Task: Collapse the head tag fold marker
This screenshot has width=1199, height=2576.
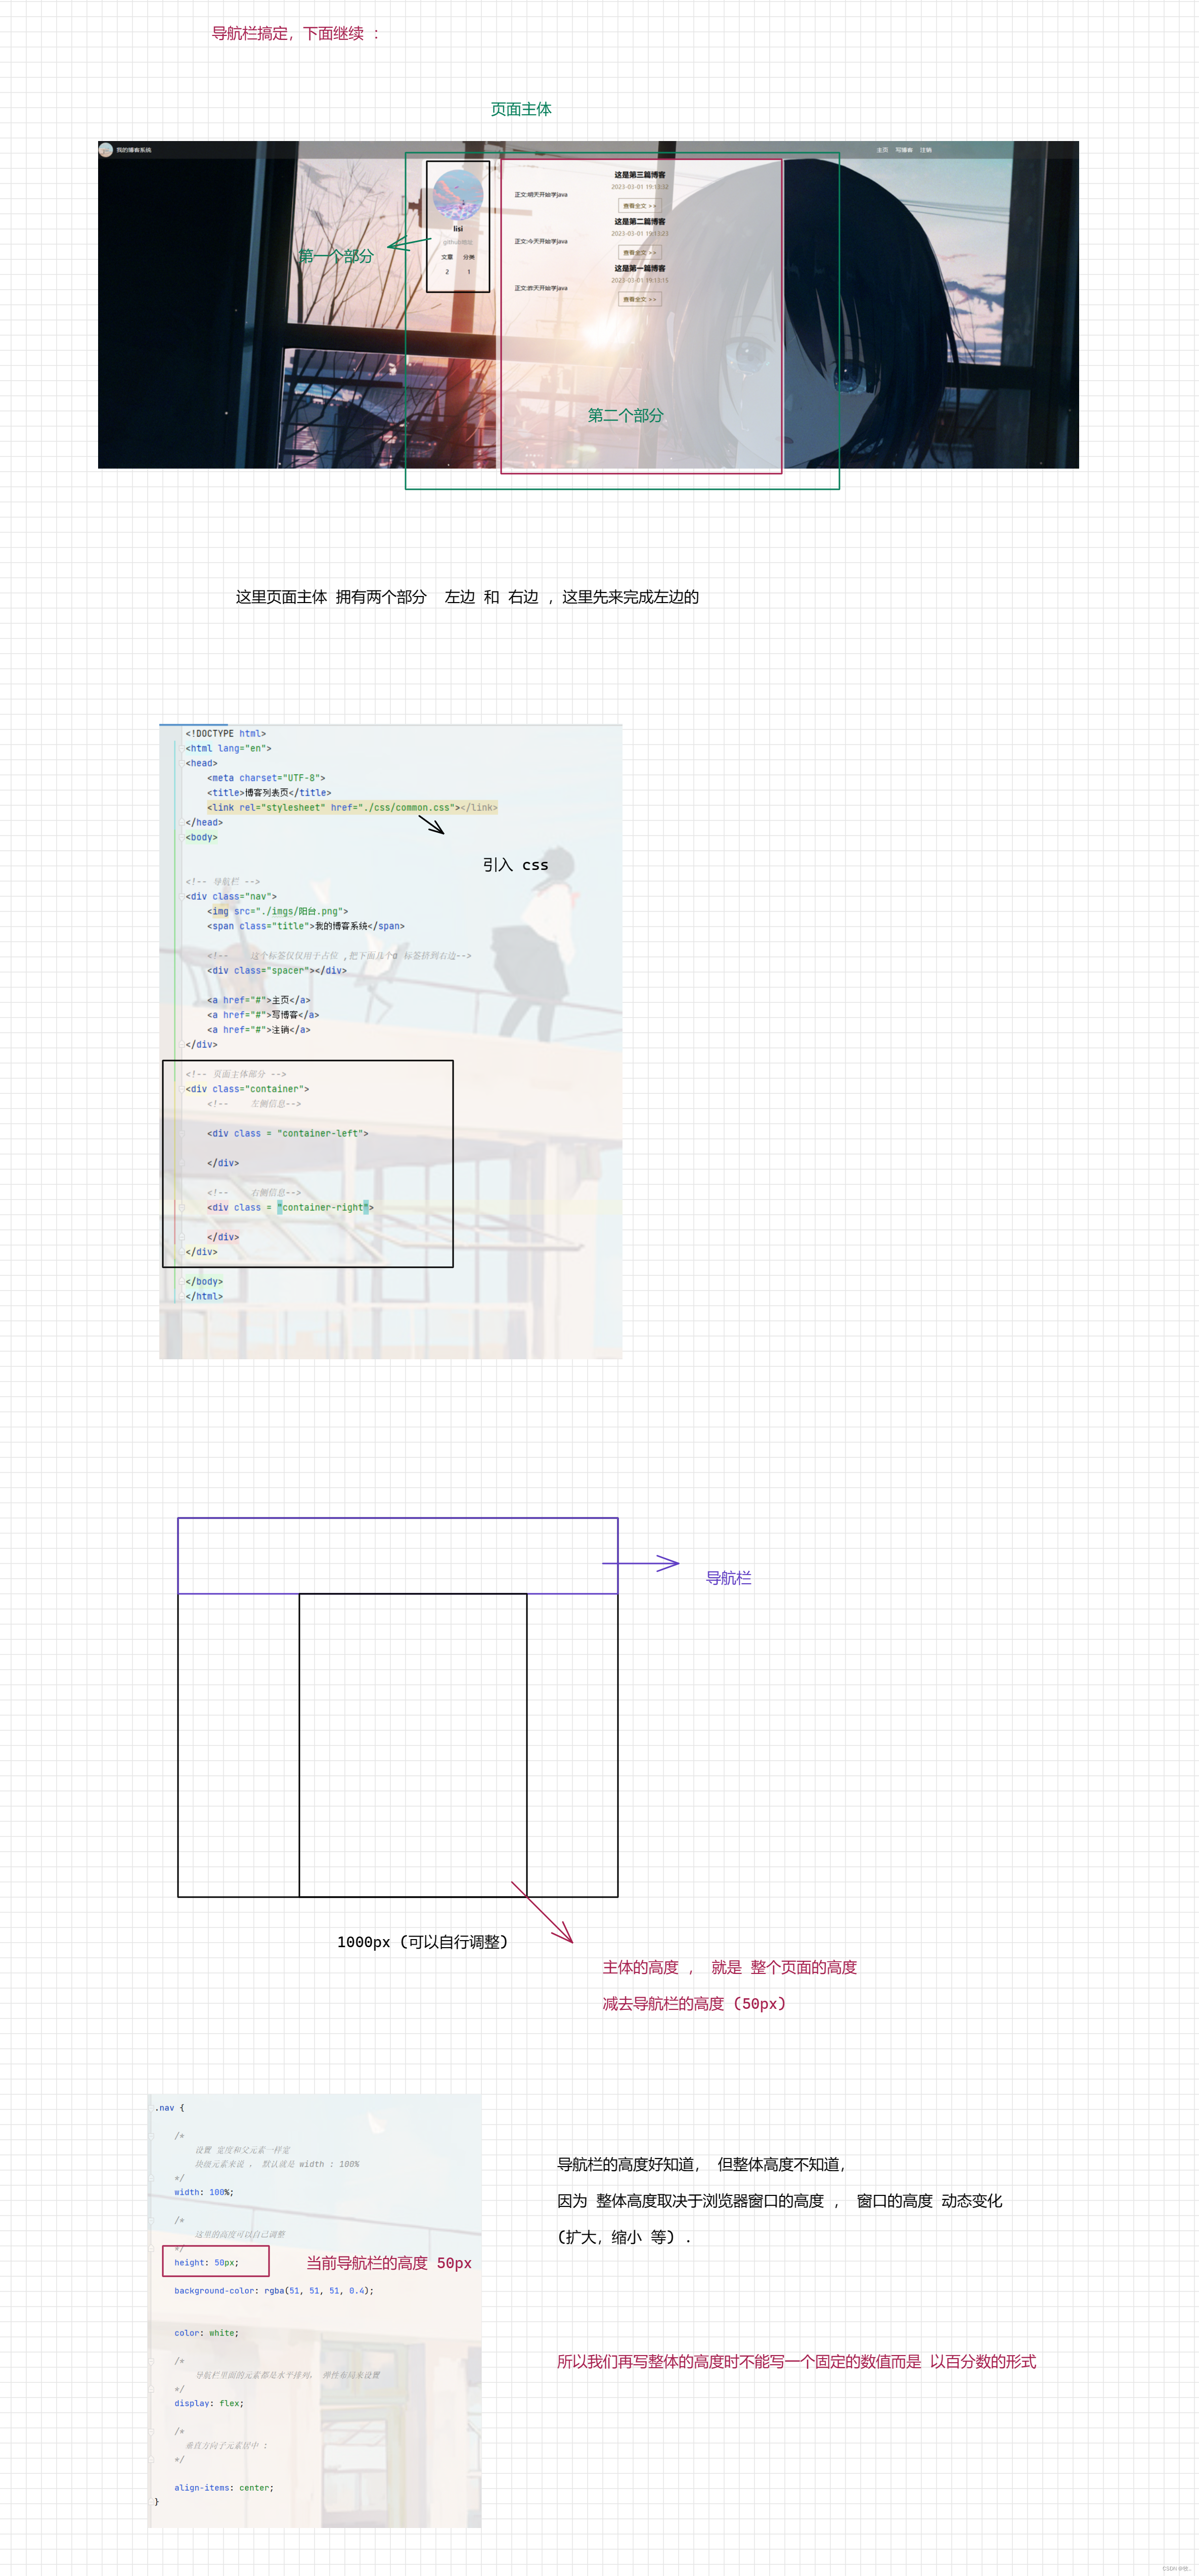Action: (x=182, y=763)
